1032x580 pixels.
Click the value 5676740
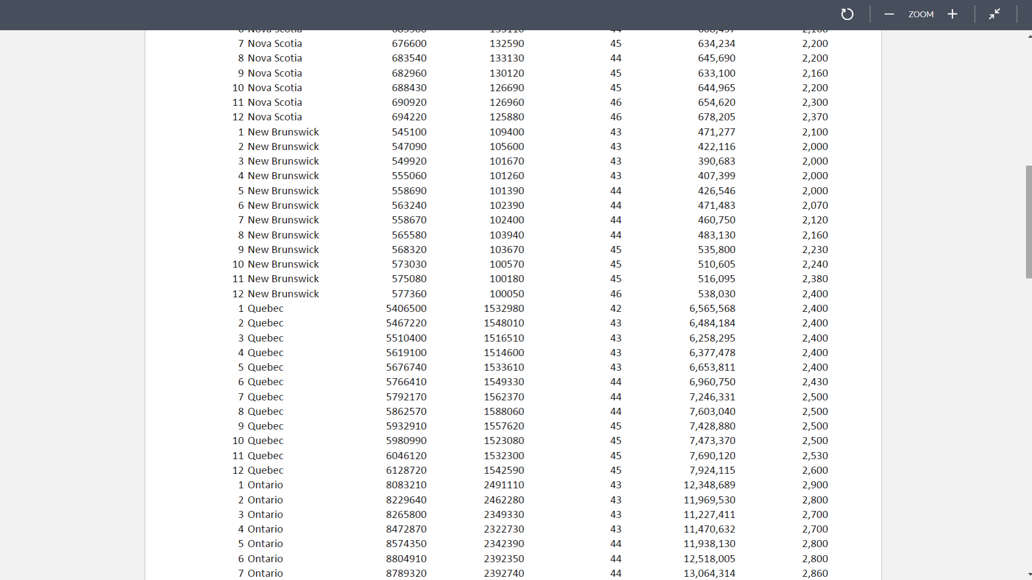[406, 367]
